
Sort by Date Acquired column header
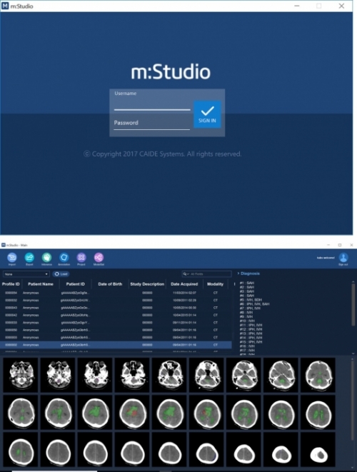(184, 284)
